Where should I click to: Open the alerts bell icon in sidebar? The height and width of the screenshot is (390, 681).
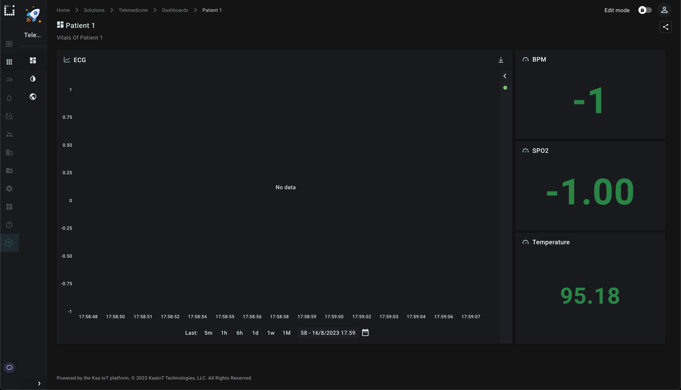[x=9, y=98]
